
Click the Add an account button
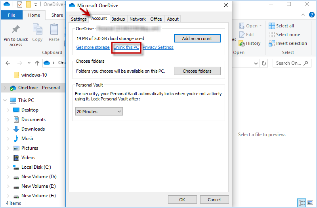197,38
